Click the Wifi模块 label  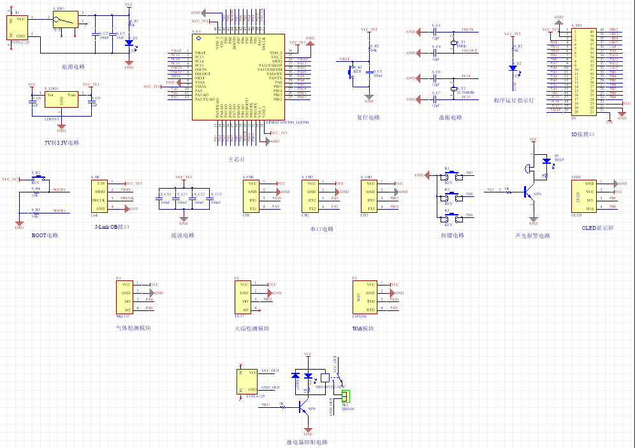pyautogui.click(x=363, y=328)
